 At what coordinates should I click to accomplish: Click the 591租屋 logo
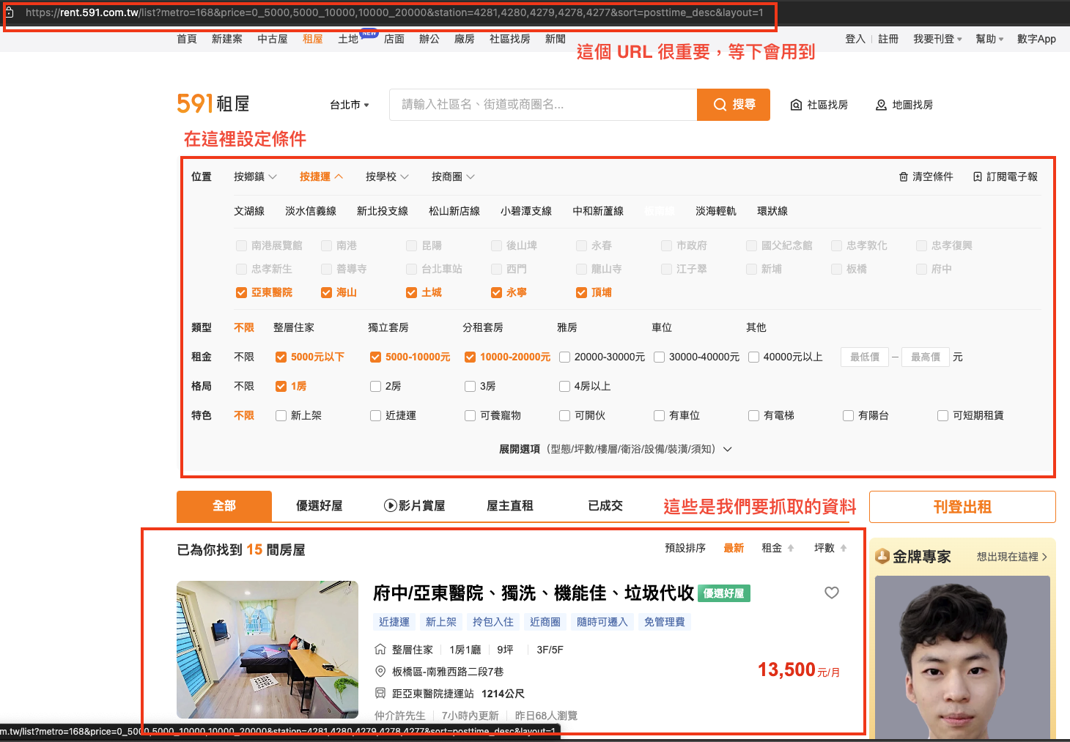(x=213, y=104)
